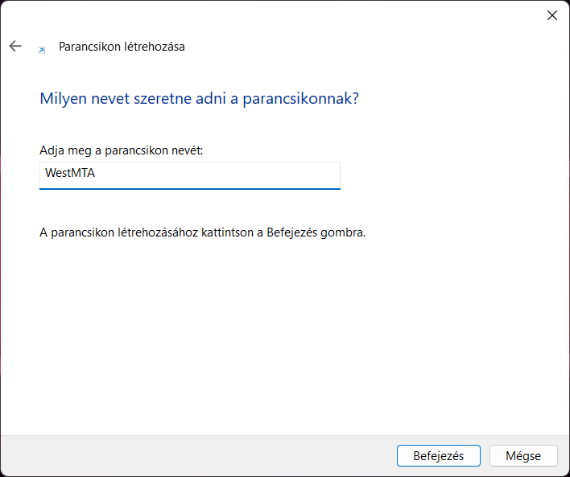
Task: Click the Befejezés button
Action: [439, 455]
